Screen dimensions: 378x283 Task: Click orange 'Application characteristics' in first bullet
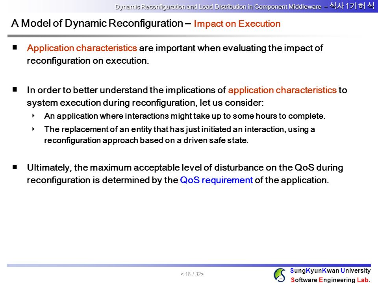coord(82,48)
